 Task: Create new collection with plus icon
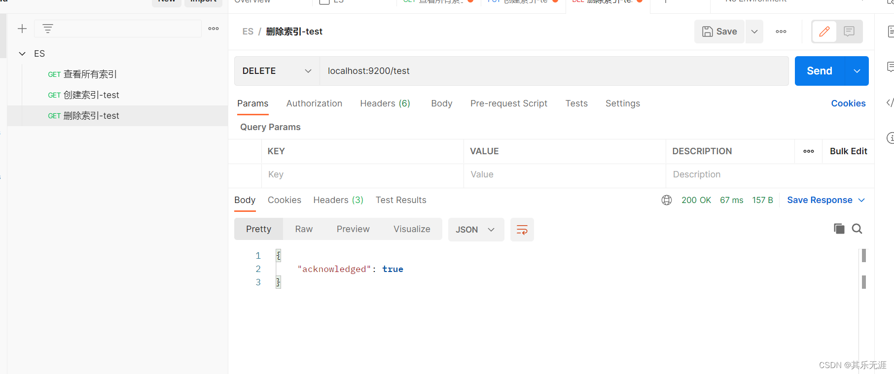[x=22, y=29]
